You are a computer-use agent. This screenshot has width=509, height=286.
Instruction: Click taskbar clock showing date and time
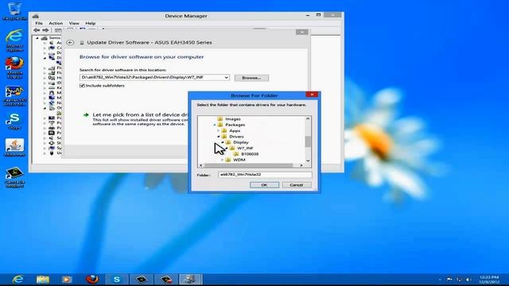489,279
